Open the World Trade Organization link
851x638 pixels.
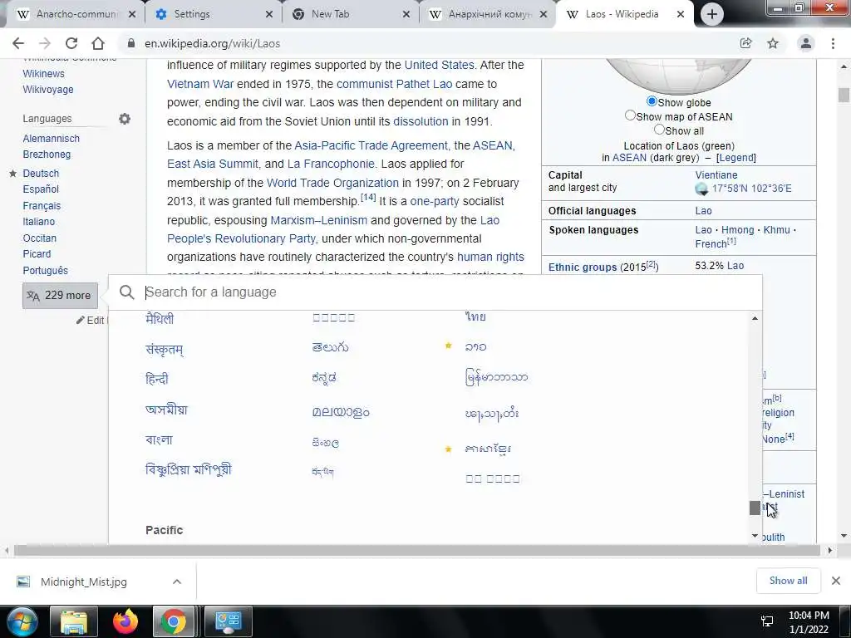[x=332, y=183]
